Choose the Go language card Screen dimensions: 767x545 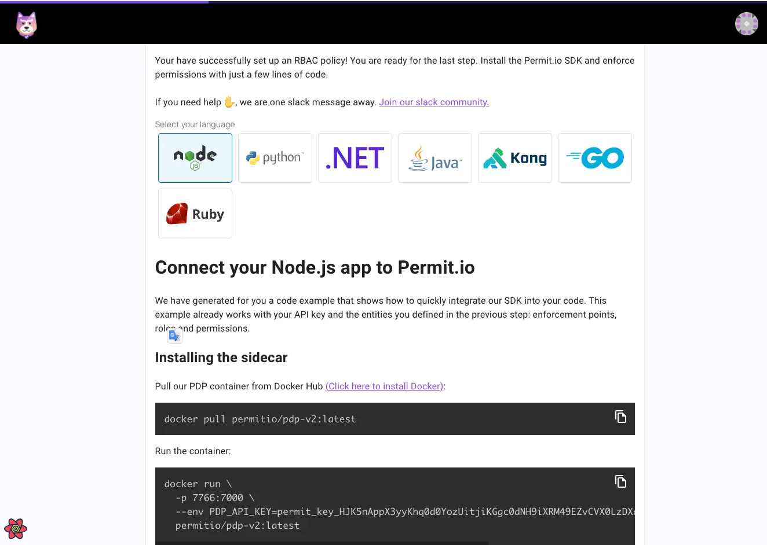pos(595,158)
